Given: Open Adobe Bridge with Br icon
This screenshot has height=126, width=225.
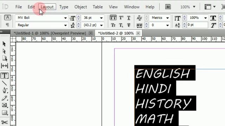Looking at the screenshot, I should tap(168, 7).
